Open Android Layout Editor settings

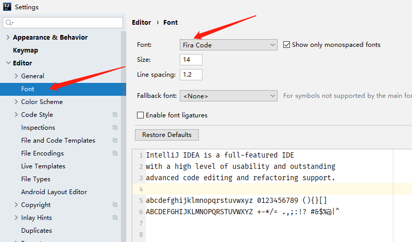tap(54, 192)
